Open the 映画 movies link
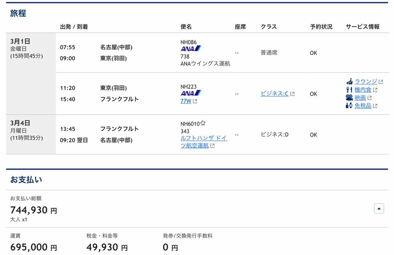Image resolution: width=394 pixels, height=255 pixels. pos(360,98)
